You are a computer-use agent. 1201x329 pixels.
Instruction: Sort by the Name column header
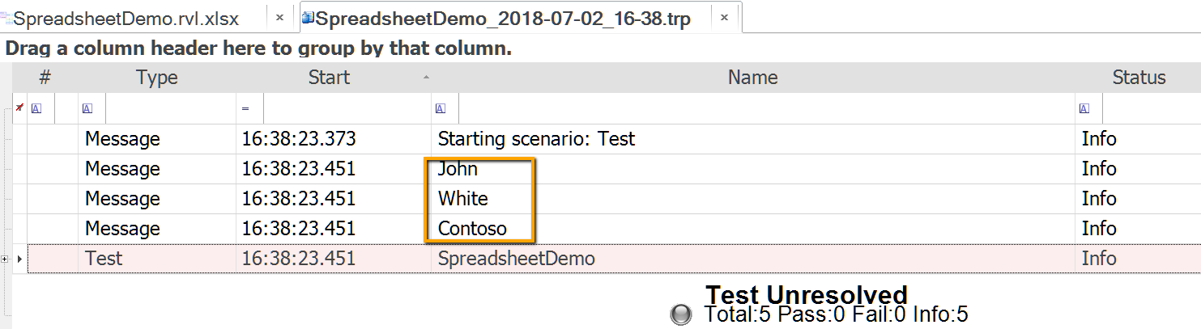tap(752, 78)
